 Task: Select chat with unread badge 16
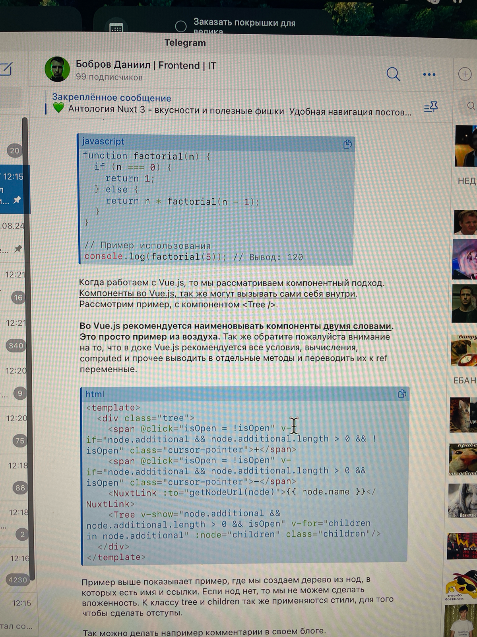[x=18, y=297]
